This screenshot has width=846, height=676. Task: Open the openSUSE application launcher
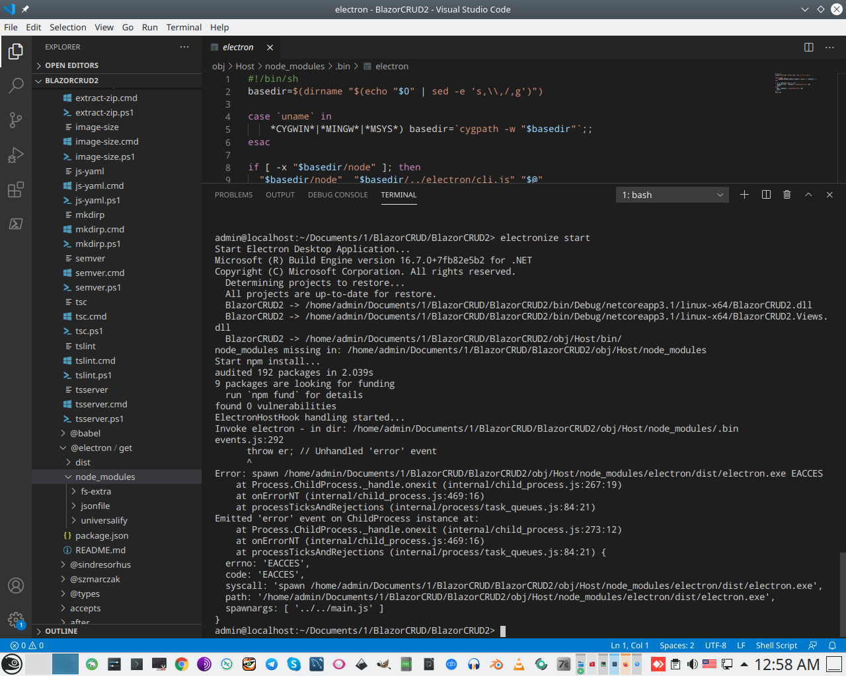point(12,664)
